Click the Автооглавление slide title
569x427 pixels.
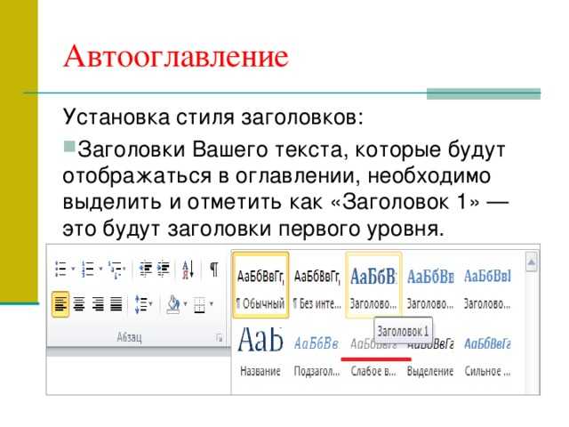(x=176, y=56)
